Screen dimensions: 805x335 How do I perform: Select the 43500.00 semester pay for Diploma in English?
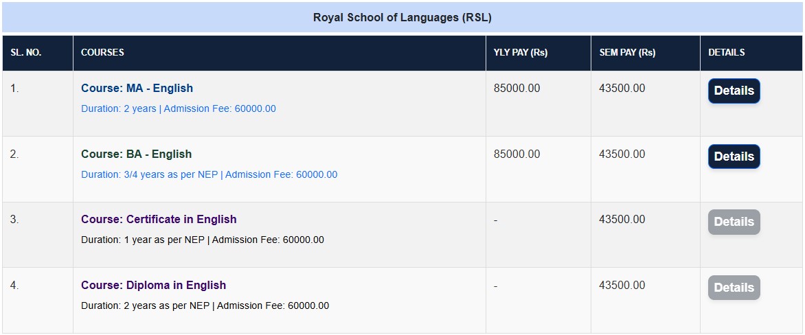pyautogui.click(x=622, y=285)
